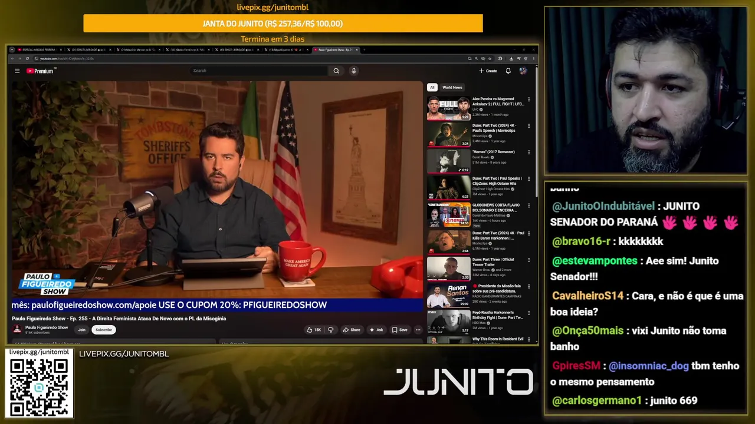Subscribe to Paulo Figueiredo Show channel

click(103, 330)
